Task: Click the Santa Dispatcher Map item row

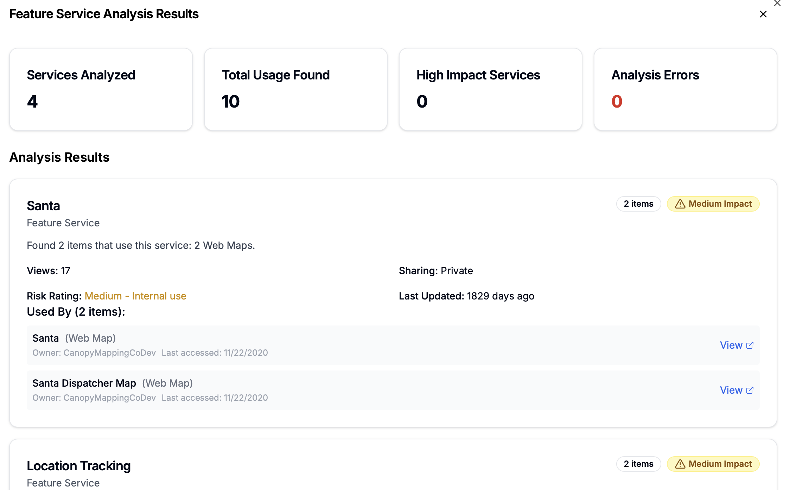Action: (352, 390)
